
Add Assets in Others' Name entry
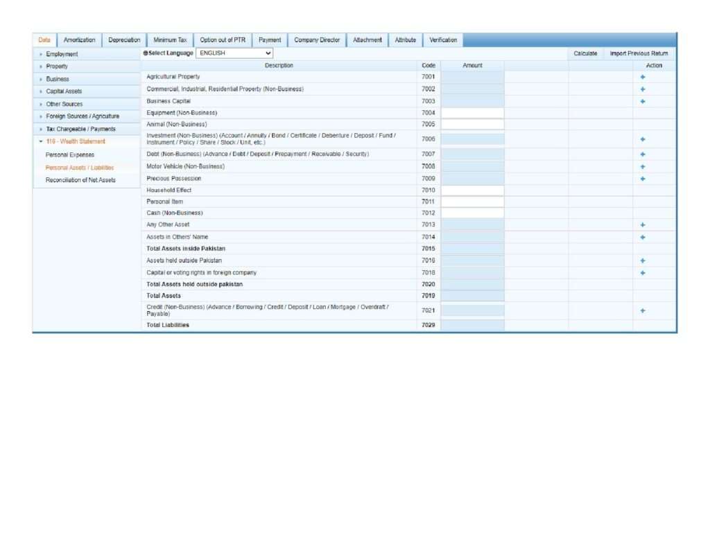(643, 238)
